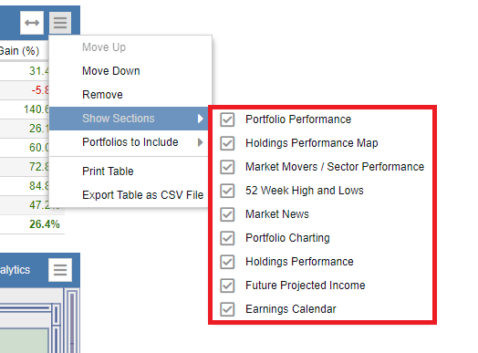Uncheck Portfolio Charting section
The height and width of the screenshot is (353, 478).
click(227, 238)
